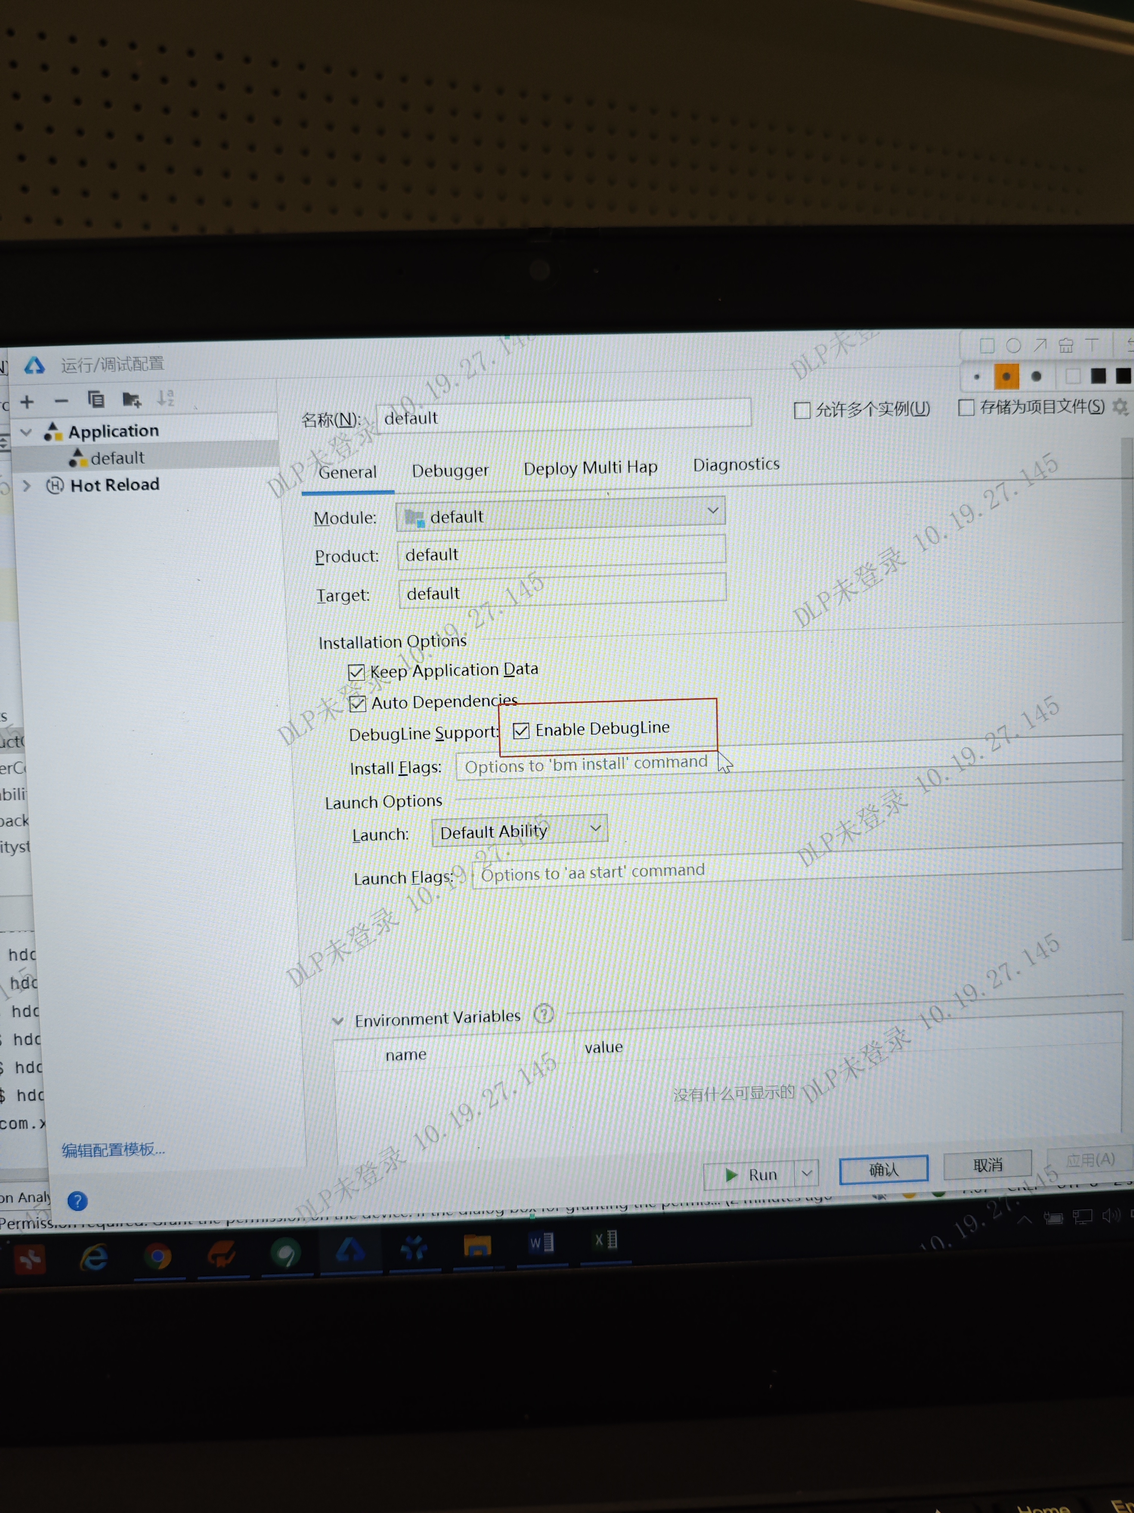Select the arrow annotation tool

pyautogui.click(x=1039, y=345)
